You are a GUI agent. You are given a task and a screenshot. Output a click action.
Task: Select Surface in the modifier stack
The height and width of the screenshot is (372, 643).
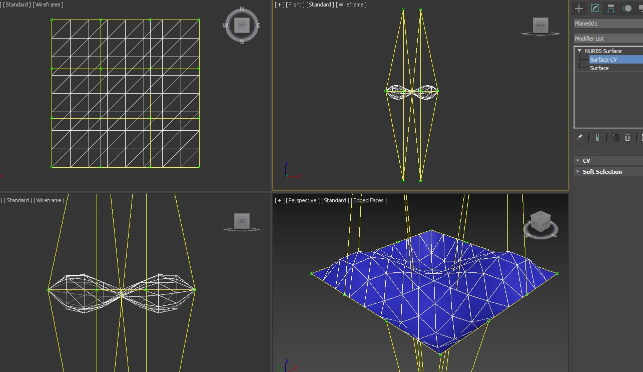point(599,68)
